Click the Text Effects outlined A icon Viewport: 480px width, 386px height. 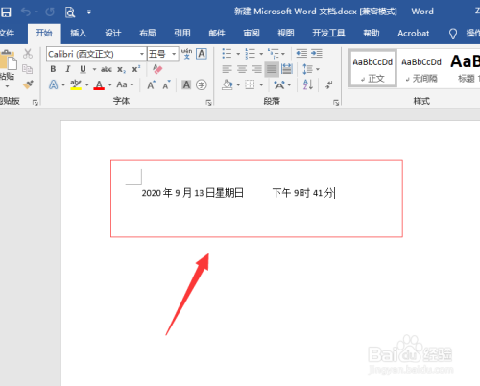(x=54, y=84)
